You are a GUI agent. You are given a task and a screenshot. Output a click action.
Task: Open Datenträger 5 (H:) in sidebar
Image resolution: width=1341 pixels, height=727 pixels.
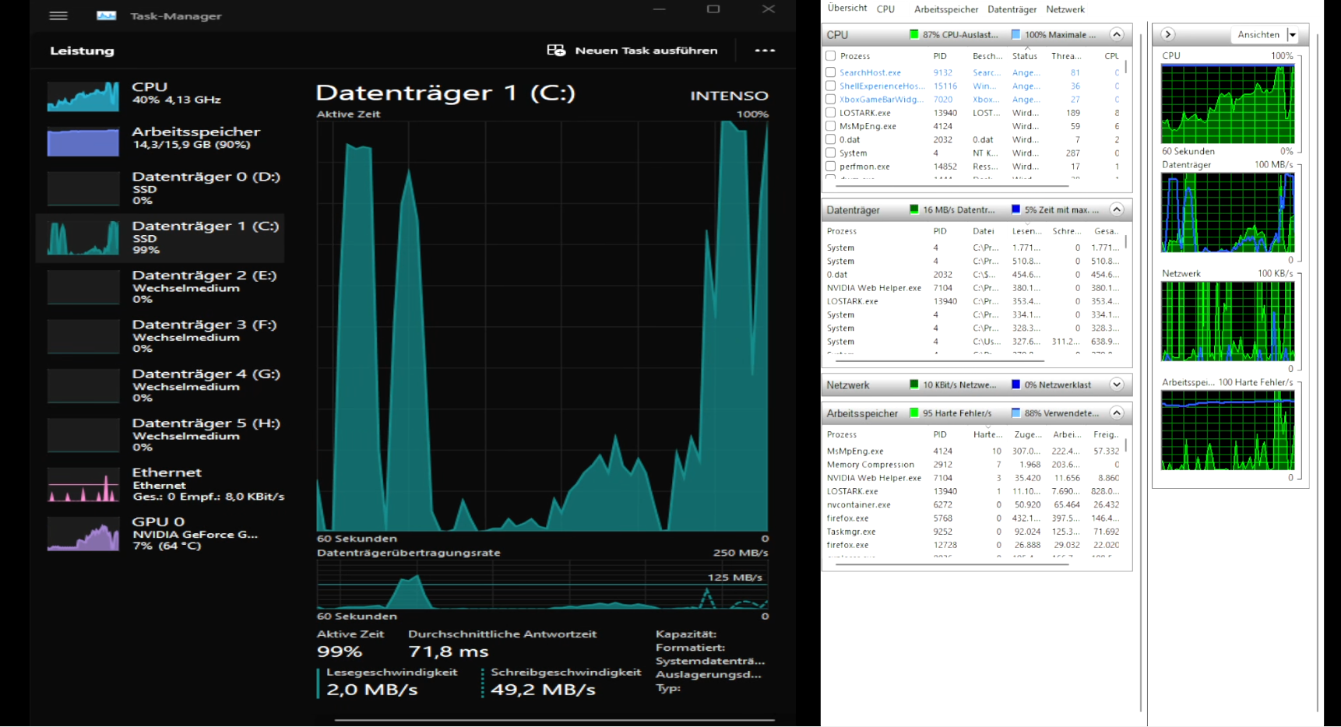(160, 434)
